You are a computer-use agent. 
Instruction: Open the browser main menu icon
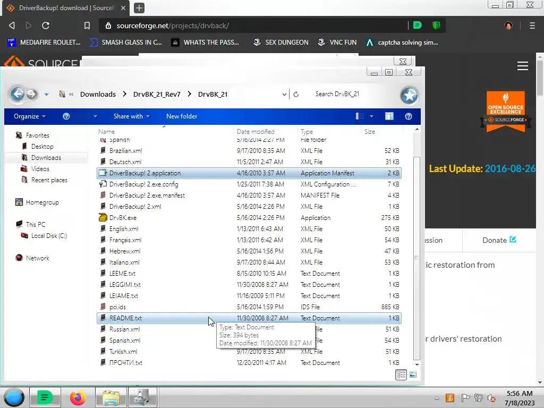click(532, 25)
